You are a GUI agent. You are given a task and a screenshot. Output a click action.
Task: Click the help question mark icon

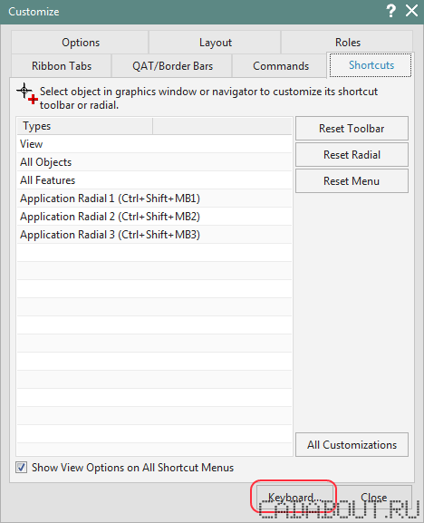391,11
